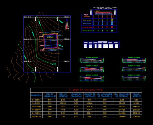Screen dimensions: 153x125
Task: Select the VOL. ACUMULABLE DE RELLENO(m3) header
Action: point(105,95)
